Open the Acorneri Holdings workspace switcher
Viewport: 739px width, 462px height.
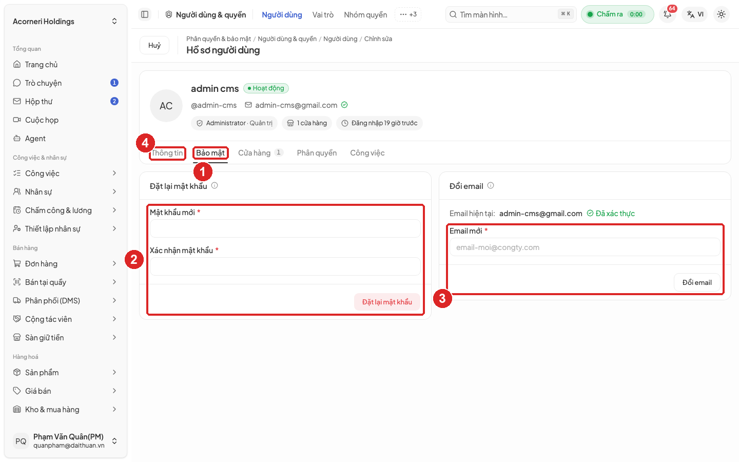click(66, 22)
